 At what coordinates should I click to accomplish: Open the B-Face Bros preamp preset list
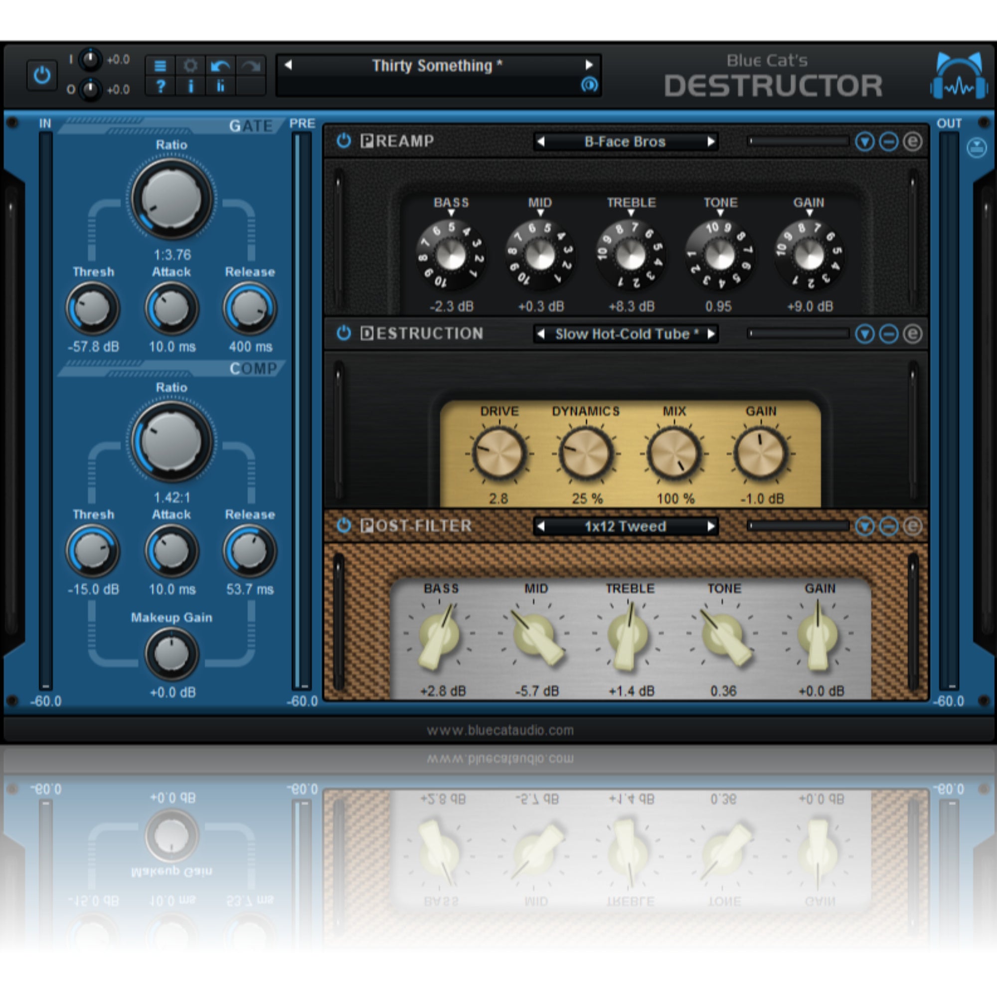tap(625, 142)
